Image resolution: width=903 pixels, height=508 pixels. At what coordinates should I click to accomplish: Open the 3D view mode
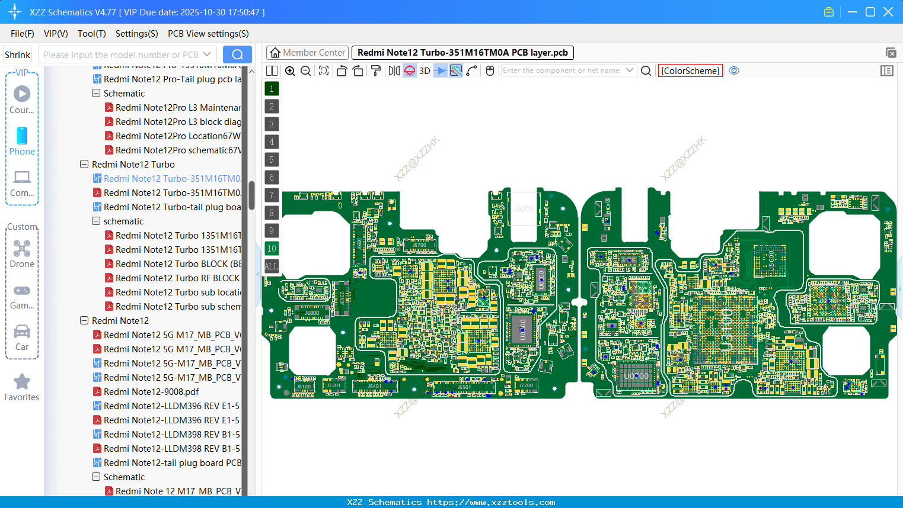point(425,70)
